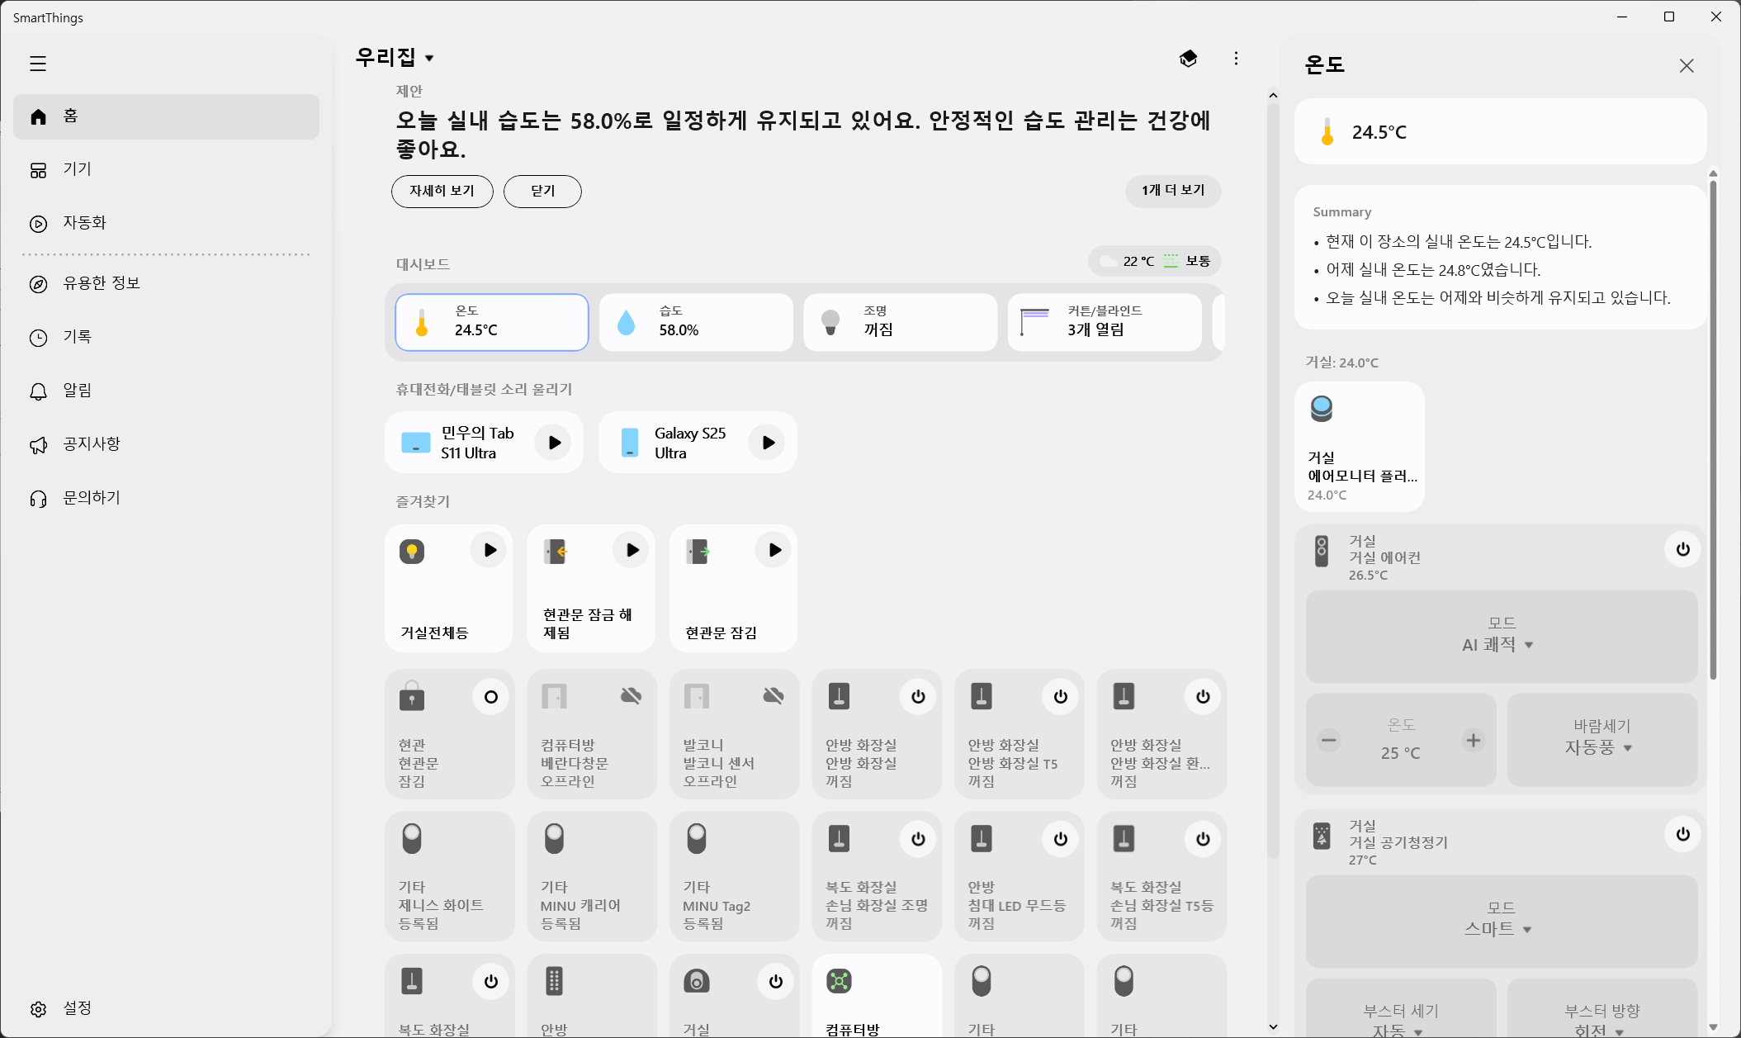Viewport: 1741px width, 1038px height.
Task: Toggle power for 거실 공기청정기
Action: pos(1682,835)
